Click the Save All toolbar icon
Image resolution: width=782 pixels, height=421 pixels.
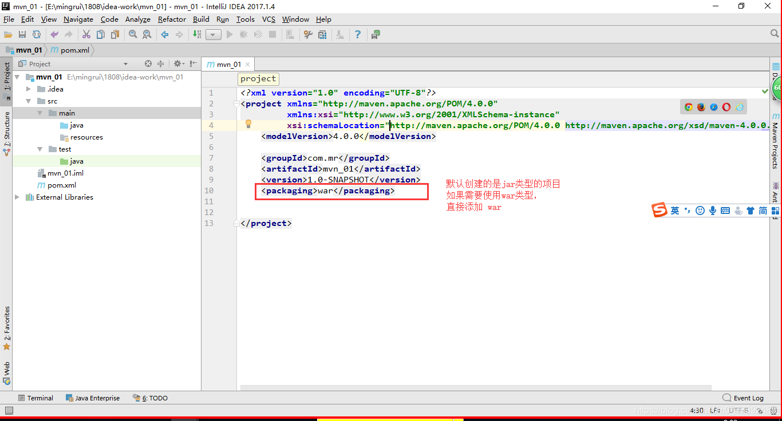[x=22, y=35]
